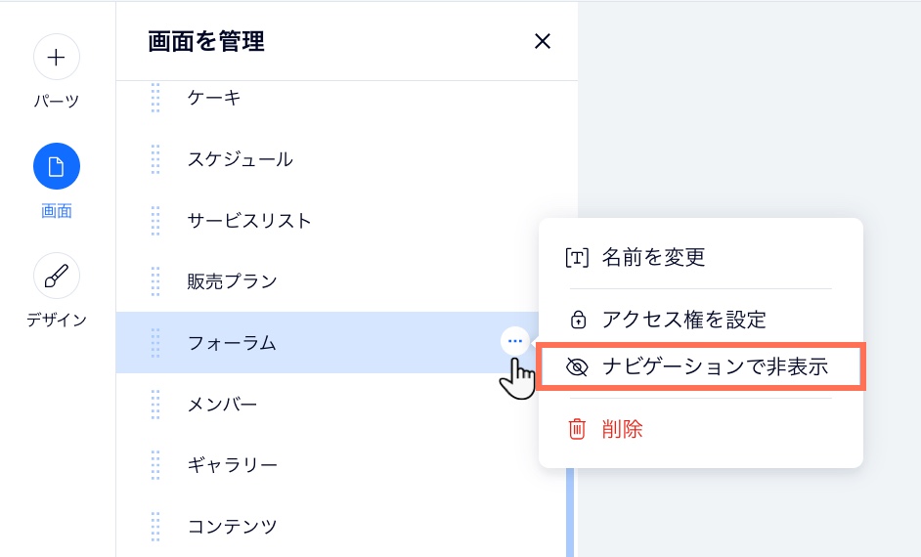921x557 pixels.
Task: Click 削除 to delete the page
Action: (622, 428)
